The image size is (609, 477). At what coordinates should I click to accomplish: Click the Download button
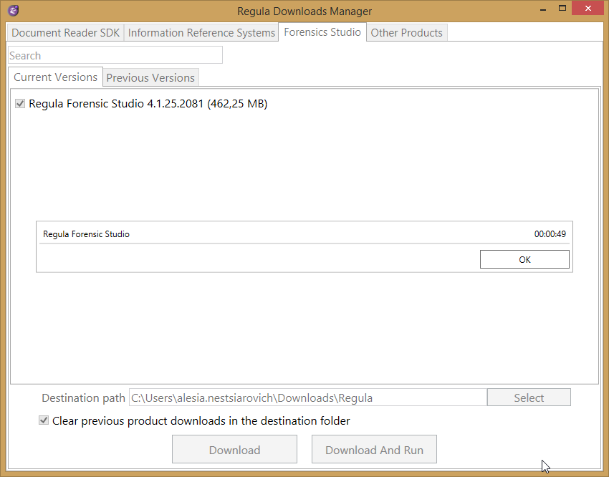click(x=234, y=450)
